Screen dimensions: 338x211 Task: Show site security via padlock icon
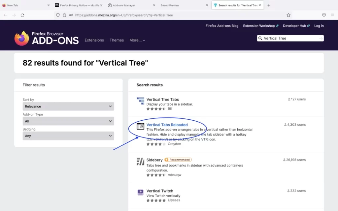pos(64,15)
